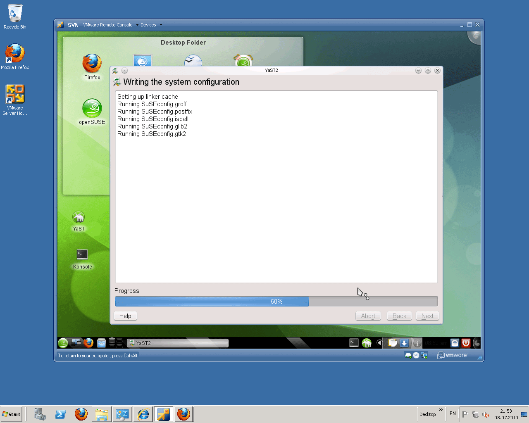Image resolution: width=529 pixels, height=423 pixels.
Task: Click the 'Writing the system configuration' heading
Action: (x=181, y=82)
